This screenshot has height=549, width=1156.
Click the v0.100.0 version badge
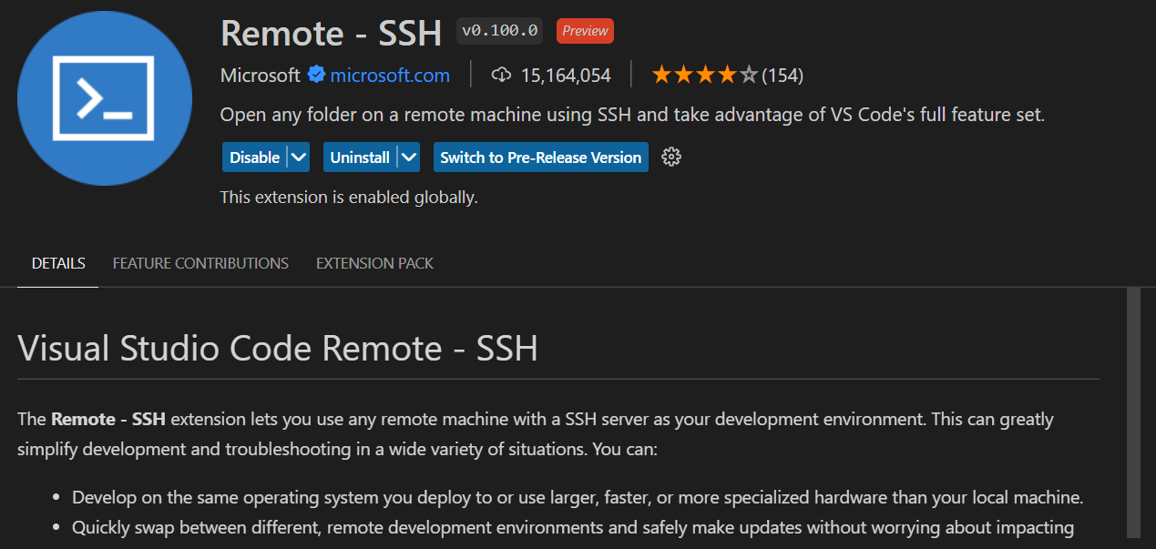click(x=500, y=31)
